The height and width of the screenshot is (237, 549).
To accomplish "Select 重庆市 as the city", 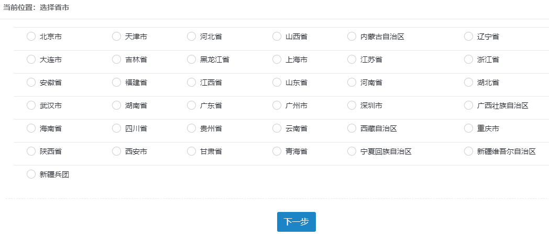I will [x=468, y=128].
